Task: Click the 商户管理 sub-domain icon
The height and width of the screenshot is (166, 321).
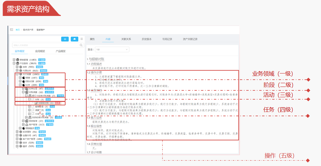Action: coord(27,124)
